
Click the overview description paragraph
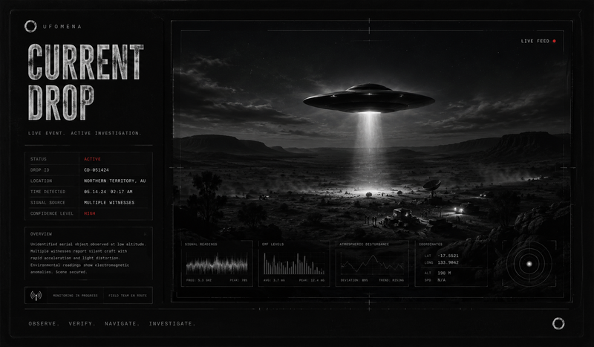pyautogui.click(x=88, y=258)
